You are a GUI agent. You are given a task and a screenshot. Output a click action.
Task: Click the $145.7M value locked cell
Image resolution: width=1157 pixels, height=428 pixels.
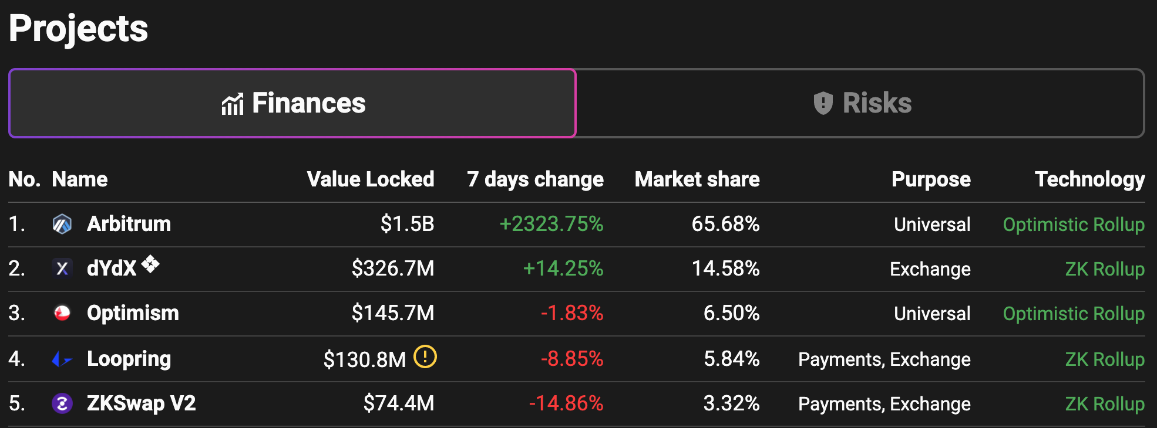[393, 313]
